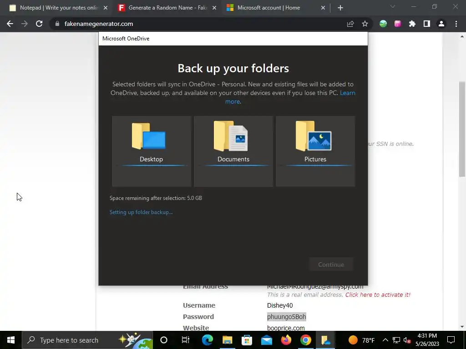Open Mail app from taskbar
The height and width of the screenshot is (349, 466).
pyautogui.click(x=267, y=340)
